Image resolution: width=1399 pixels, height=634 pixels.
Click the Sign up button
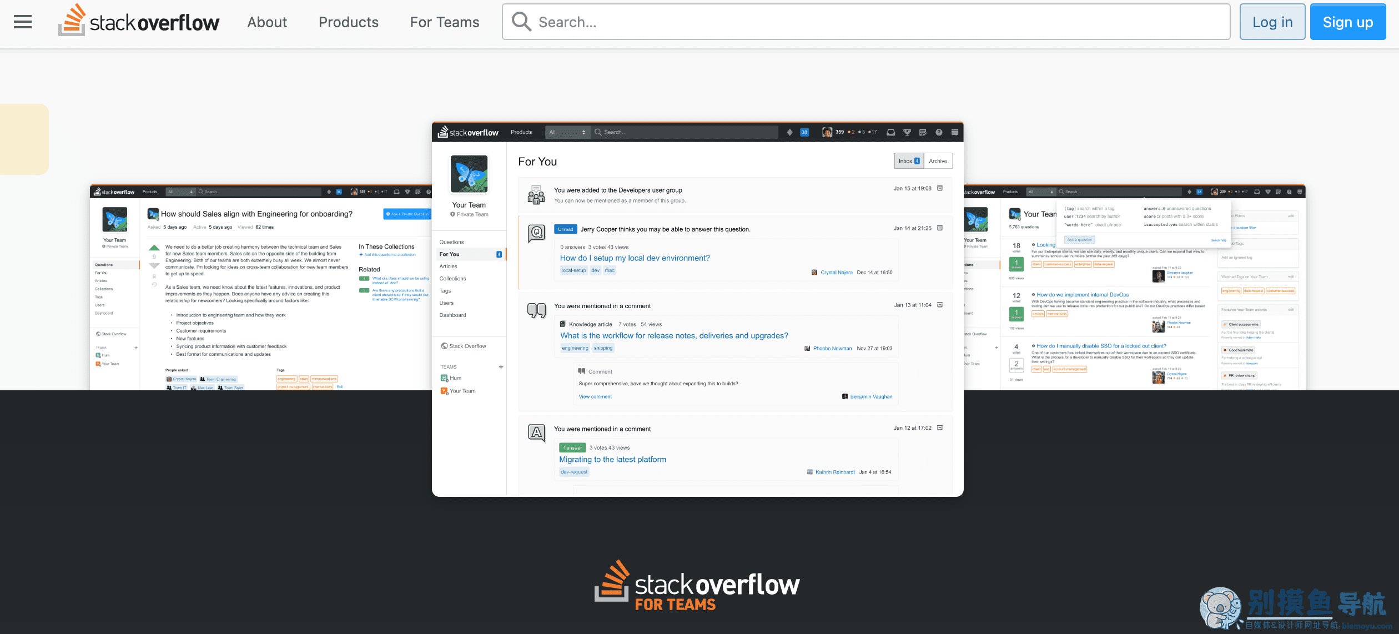coord(1348,22)
